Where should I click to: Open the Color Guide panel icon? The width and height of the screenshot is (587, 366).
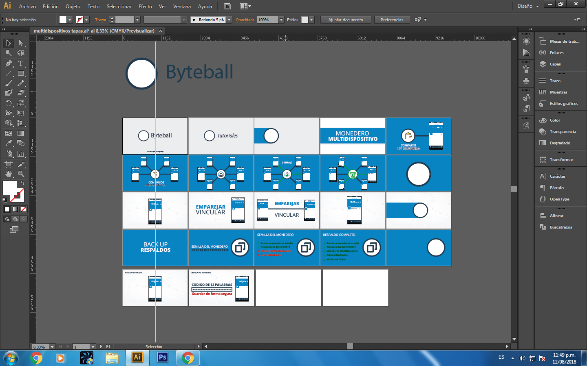point(526,53)
